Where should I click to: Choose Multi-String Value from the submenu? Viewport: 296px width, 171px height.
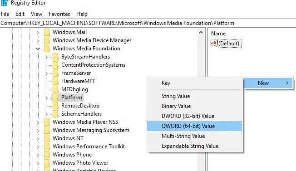194,136
